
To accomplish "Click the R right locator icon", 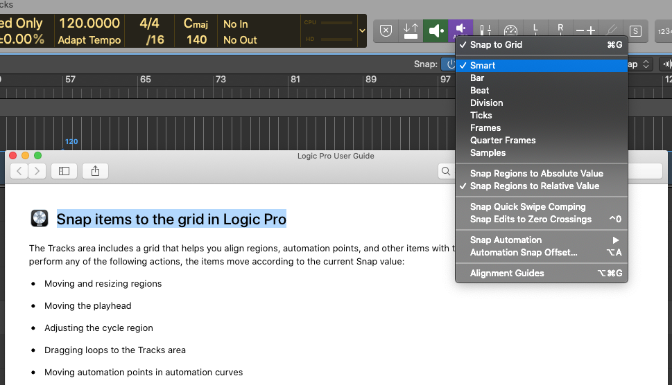I will tap(560, 29).
